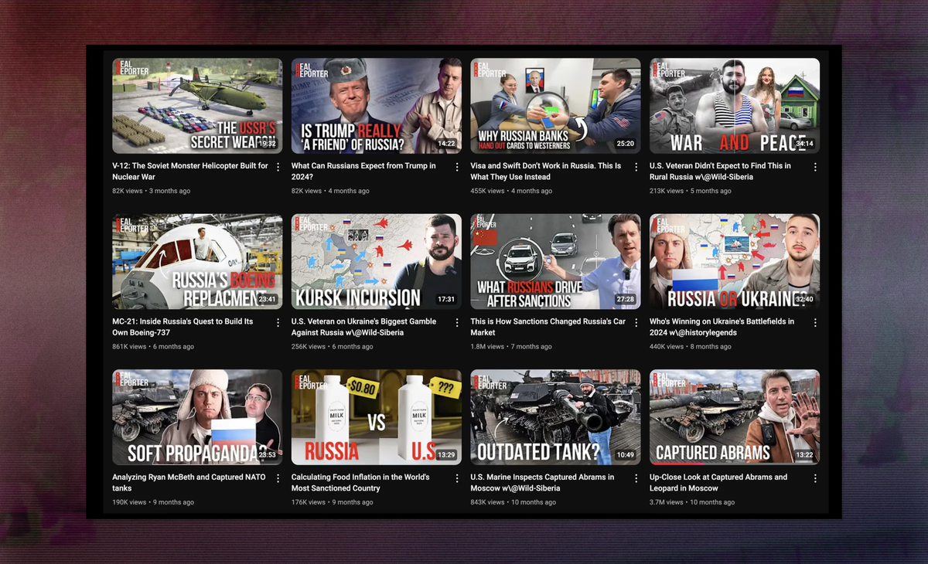This screenshot has width=928, height=564.
Task: Click more actions for Russia's Car Market video
Action: [x=636, y=322]
